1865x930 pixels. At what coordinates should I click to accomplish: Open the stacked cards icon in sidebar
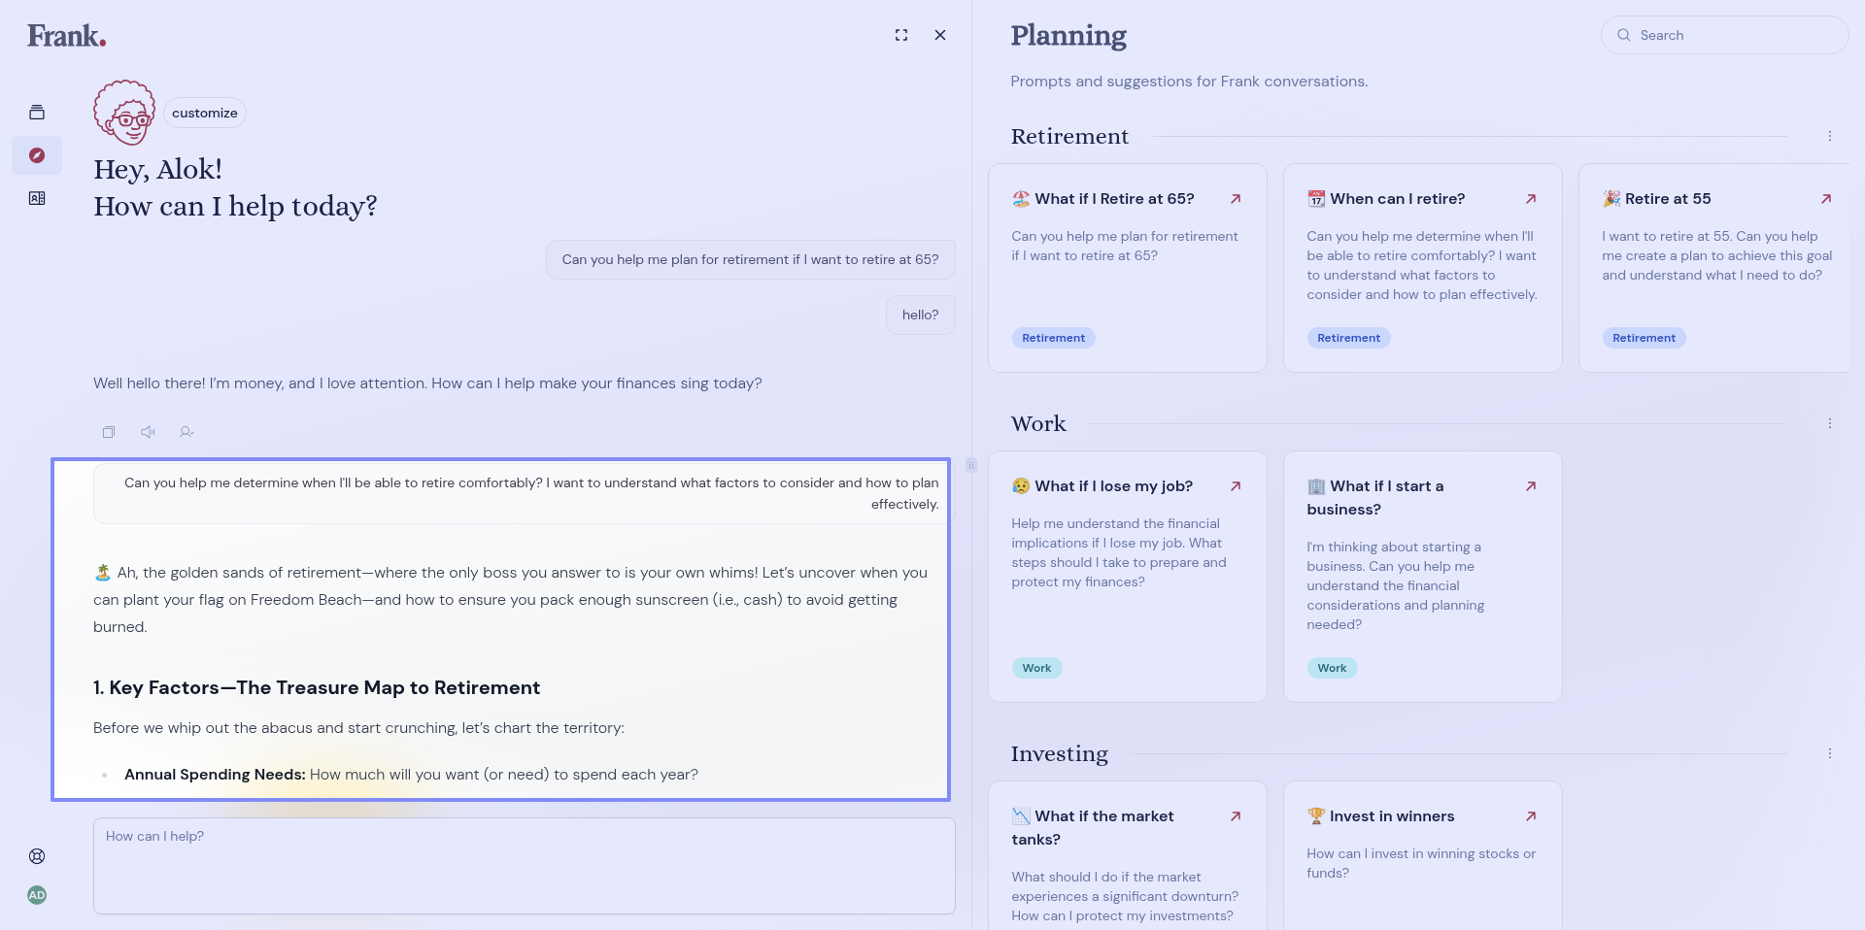tap(37, 113)
